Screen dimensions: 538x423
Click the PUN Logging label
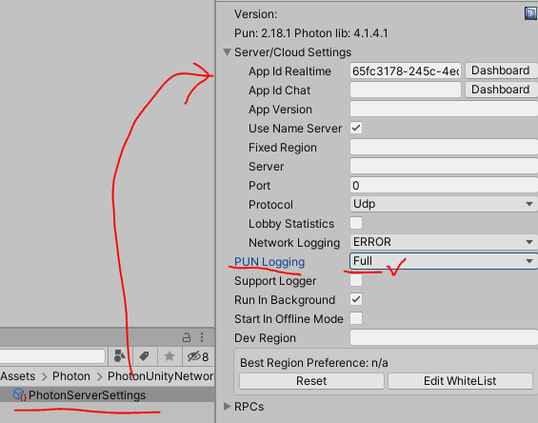tap(269, 262)
